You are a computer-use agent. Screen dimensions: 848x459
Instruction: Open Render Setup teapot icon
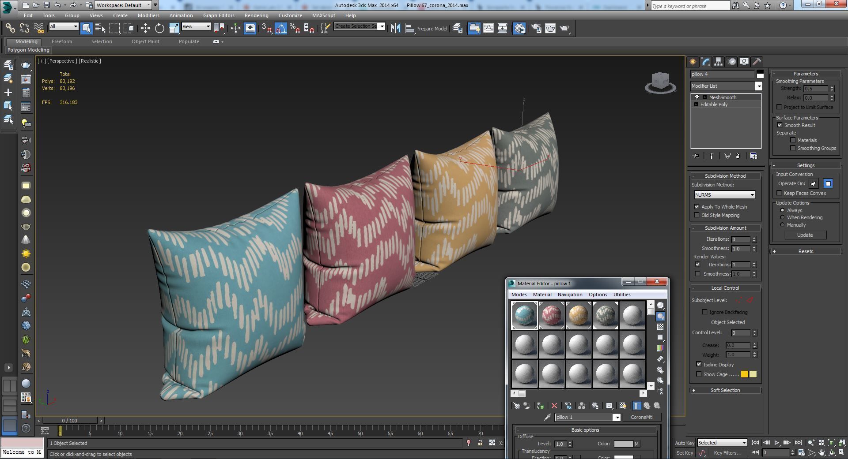click(x=536, y=28)
